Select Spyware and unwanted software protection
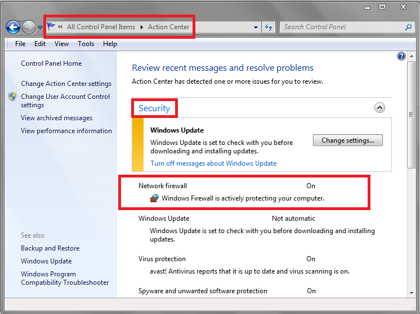The width and height of the screenshot is (420, 314). click(203, 291)
